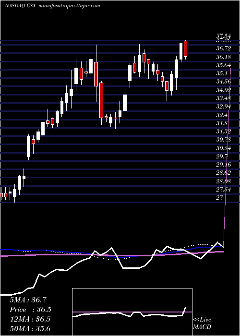Select the 30.24 price axis label

pos(224,148)
